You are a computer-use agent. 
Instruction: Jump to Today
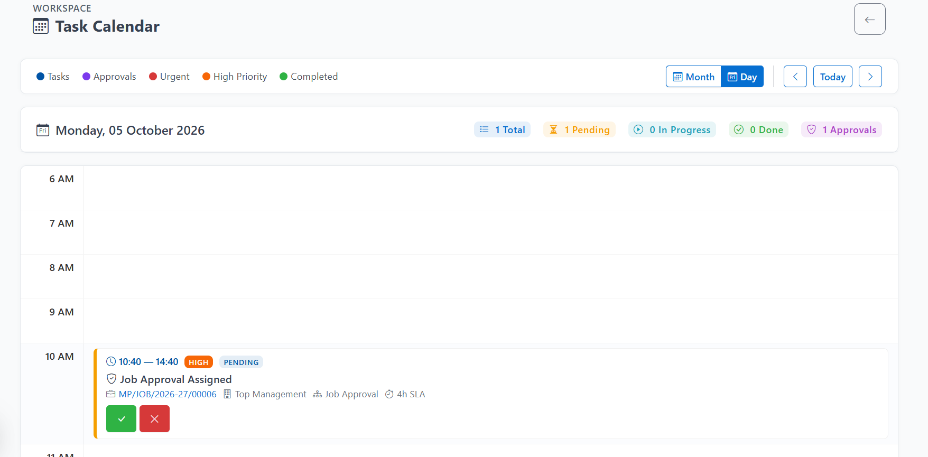(832, 77)
